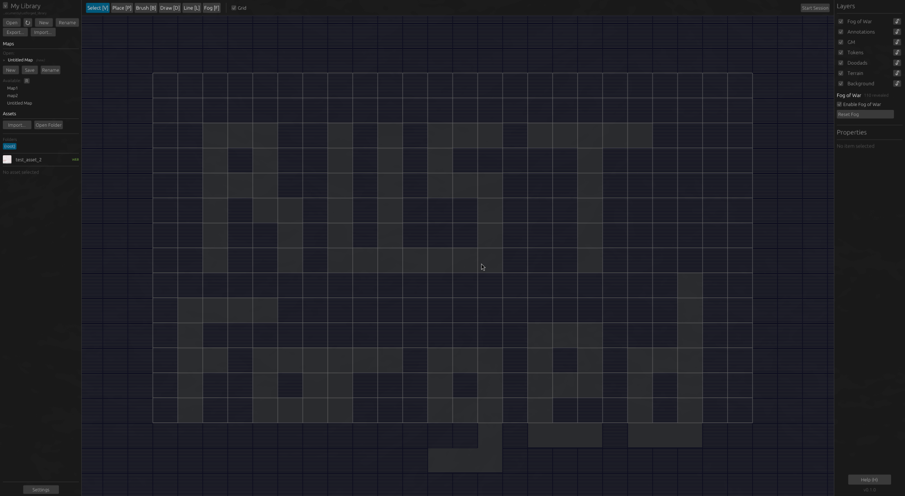
Task: Hide the Doodads layer
Action: tap(841, 63)
